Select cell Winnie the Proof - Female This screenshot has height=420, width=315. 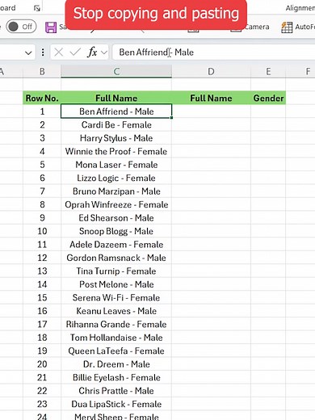(x=116, y=151)
